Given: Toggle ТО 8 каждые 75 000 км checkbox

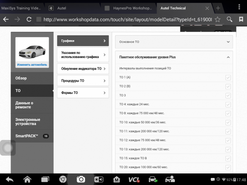Looking at the screenshot, I should pyautogui.click(x=228, y=113).
